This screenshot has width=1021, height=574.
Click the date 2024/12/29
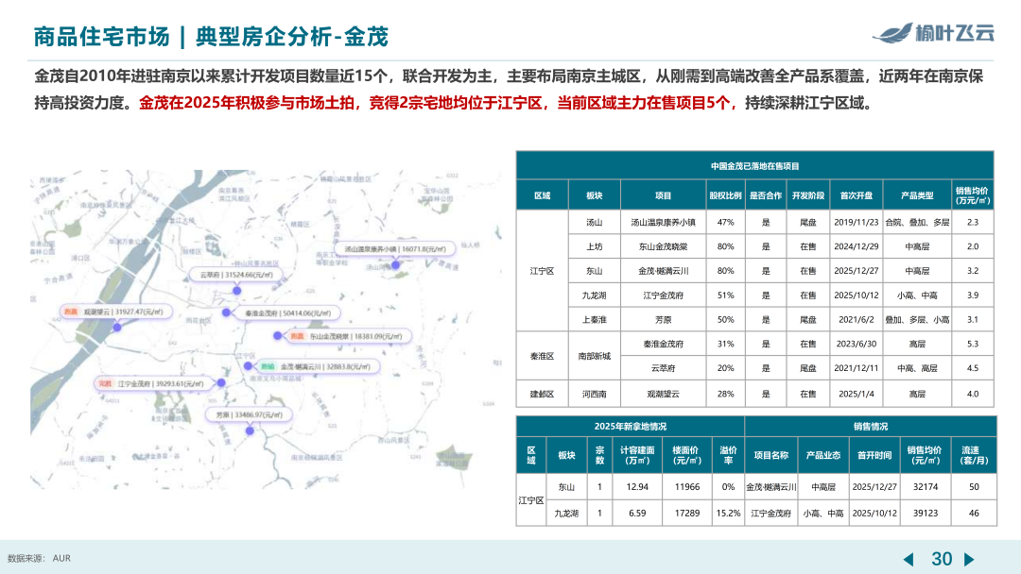pos(857,246)
